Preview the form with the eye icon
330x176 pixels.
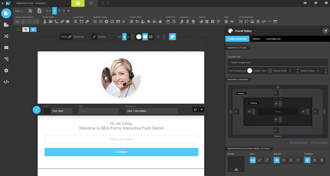coord(91,3)
